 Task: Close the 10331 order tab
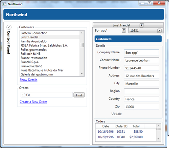point(159,31)
